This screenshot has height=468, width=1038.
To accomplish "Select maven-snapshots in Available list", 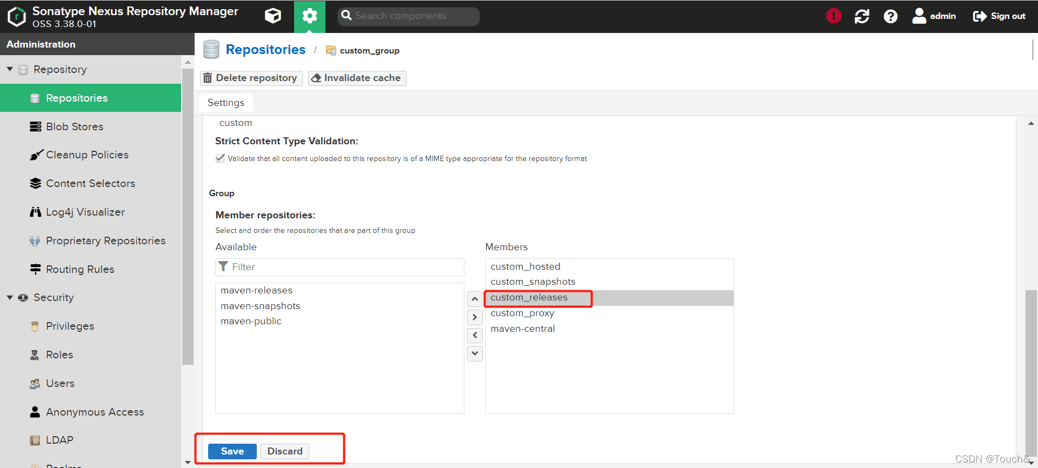I will pyautogui.click(x=340, y=306).
